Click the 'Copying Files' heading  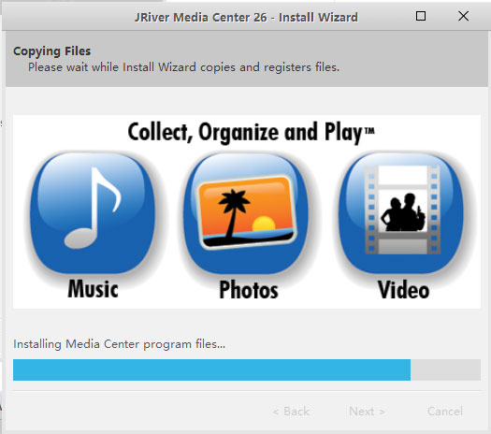coord(52,51)
